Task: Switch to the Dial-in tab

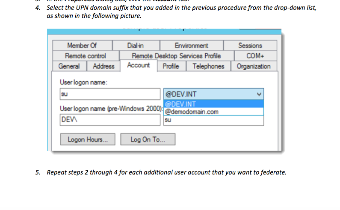Action: [x=136, y=45]
